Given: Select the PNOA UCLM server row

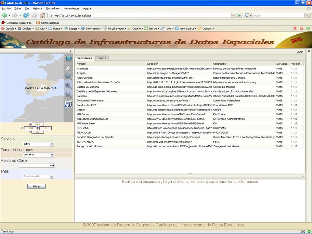Looking at the screenshot, I should pyautogui.click(x=190, y=133).
